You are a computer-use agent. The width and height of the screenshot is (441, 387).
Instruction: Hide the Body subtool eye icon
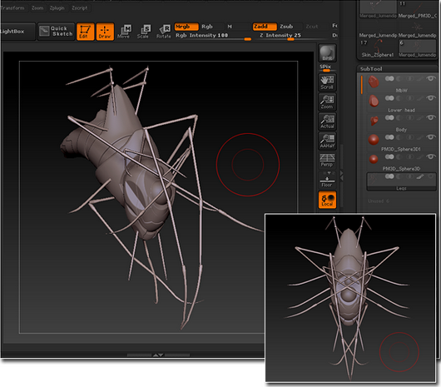(x=430, y=117)
